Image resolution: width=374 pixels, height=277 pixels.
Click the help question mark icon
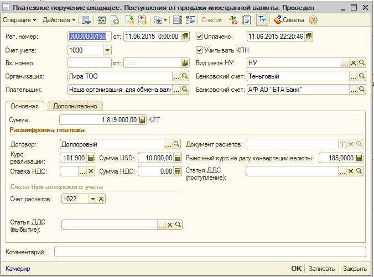pos(313,20)
